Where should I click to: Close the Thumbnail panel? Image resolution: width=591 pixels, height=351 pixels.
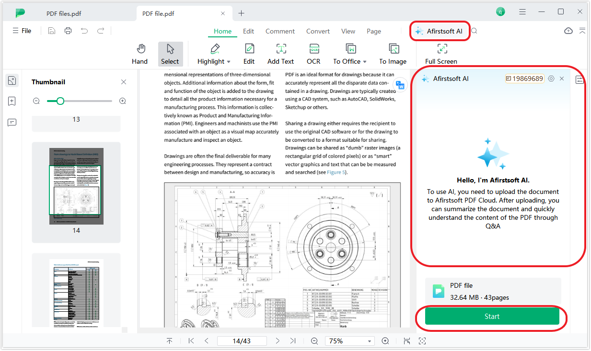click(x=124, y=82)
